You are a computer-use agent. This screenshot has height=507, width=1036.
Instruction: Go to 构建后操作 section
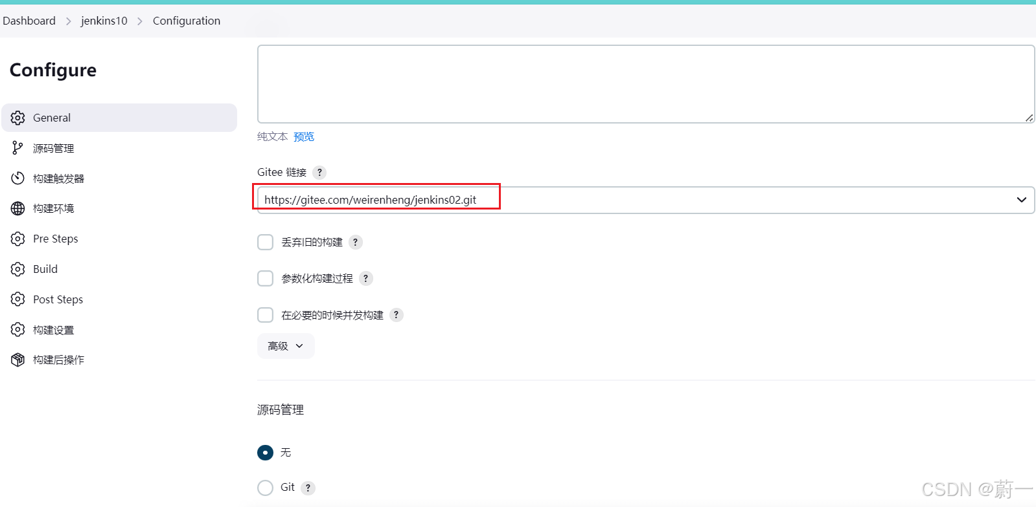pos(119,360)
